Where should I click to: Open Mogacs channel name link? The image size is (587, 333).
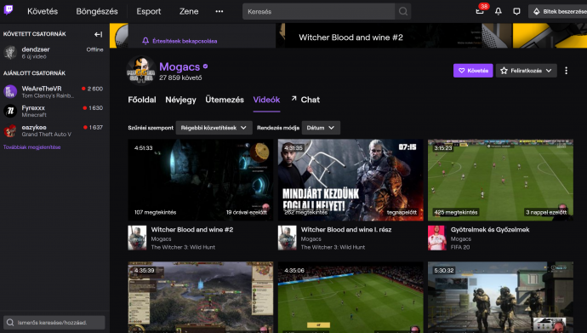pos(180,66)
